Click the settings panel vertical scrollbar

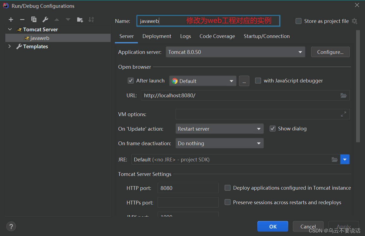[358, 86]
